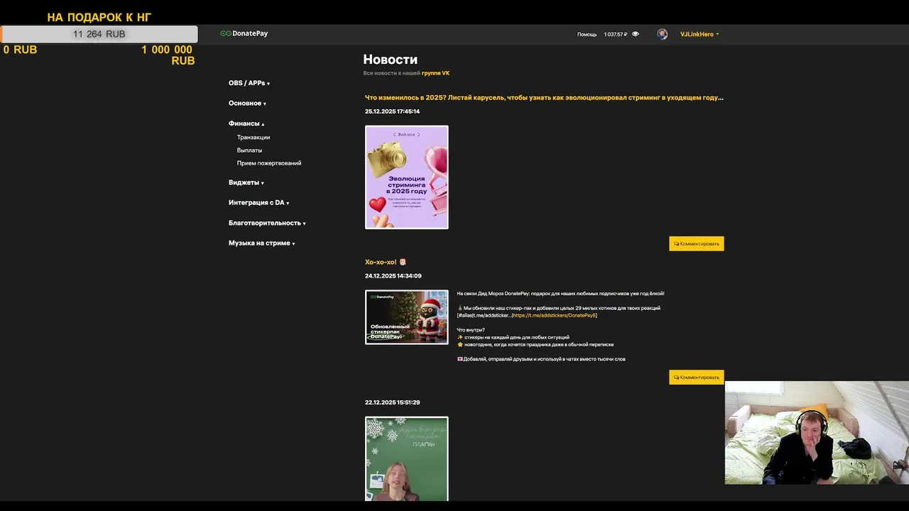Open the user avatar next to VJLinkHero

coord(663,34)
